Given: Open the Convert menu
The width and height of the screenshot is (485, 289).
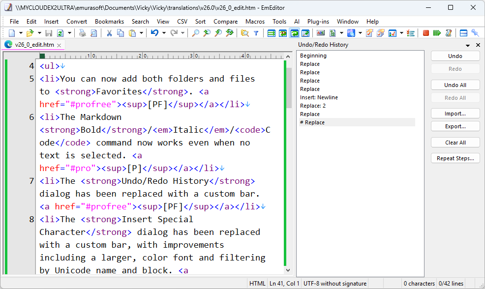Looking at the screenshot, I should coord(77,22).
